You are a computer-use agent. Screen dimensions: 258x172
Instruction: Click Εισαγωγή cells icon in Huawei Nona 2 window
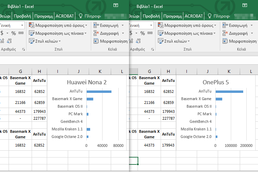click(x=96, y=25)
